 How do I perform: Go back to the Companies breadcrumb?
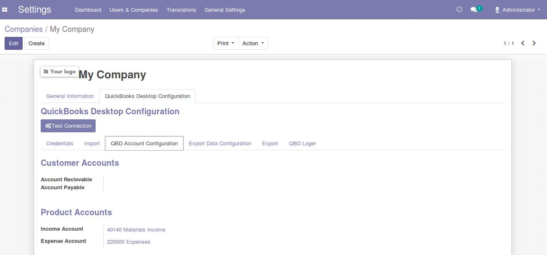pos(23,29)
